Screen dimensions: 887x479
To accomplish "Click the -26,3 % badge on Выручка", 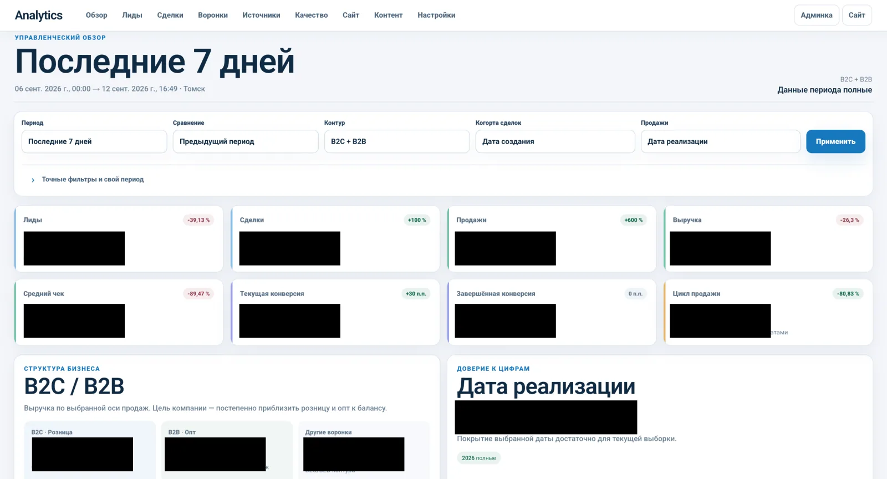I will click(x=849, y=220).
